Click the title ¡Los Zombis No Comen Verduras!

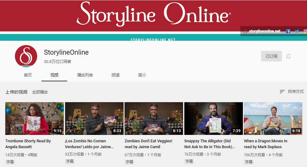(x=89, y=144)
